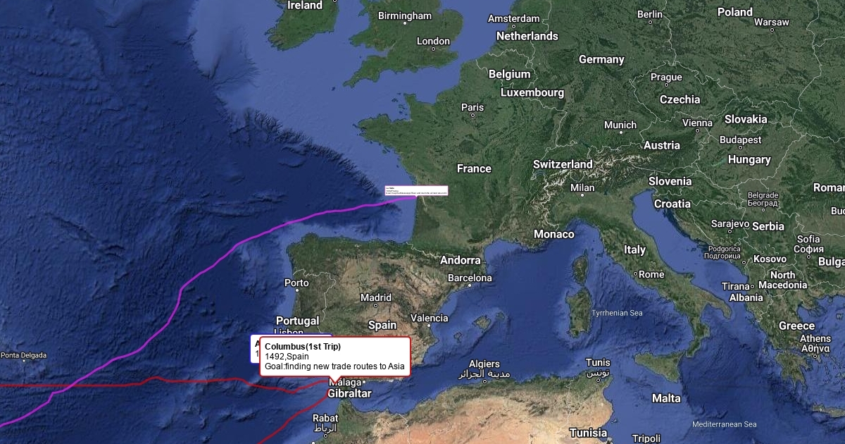Click the Columbus(1st Trip) info callout
Viewport: 845px width, 444px height.
point(335,357)
